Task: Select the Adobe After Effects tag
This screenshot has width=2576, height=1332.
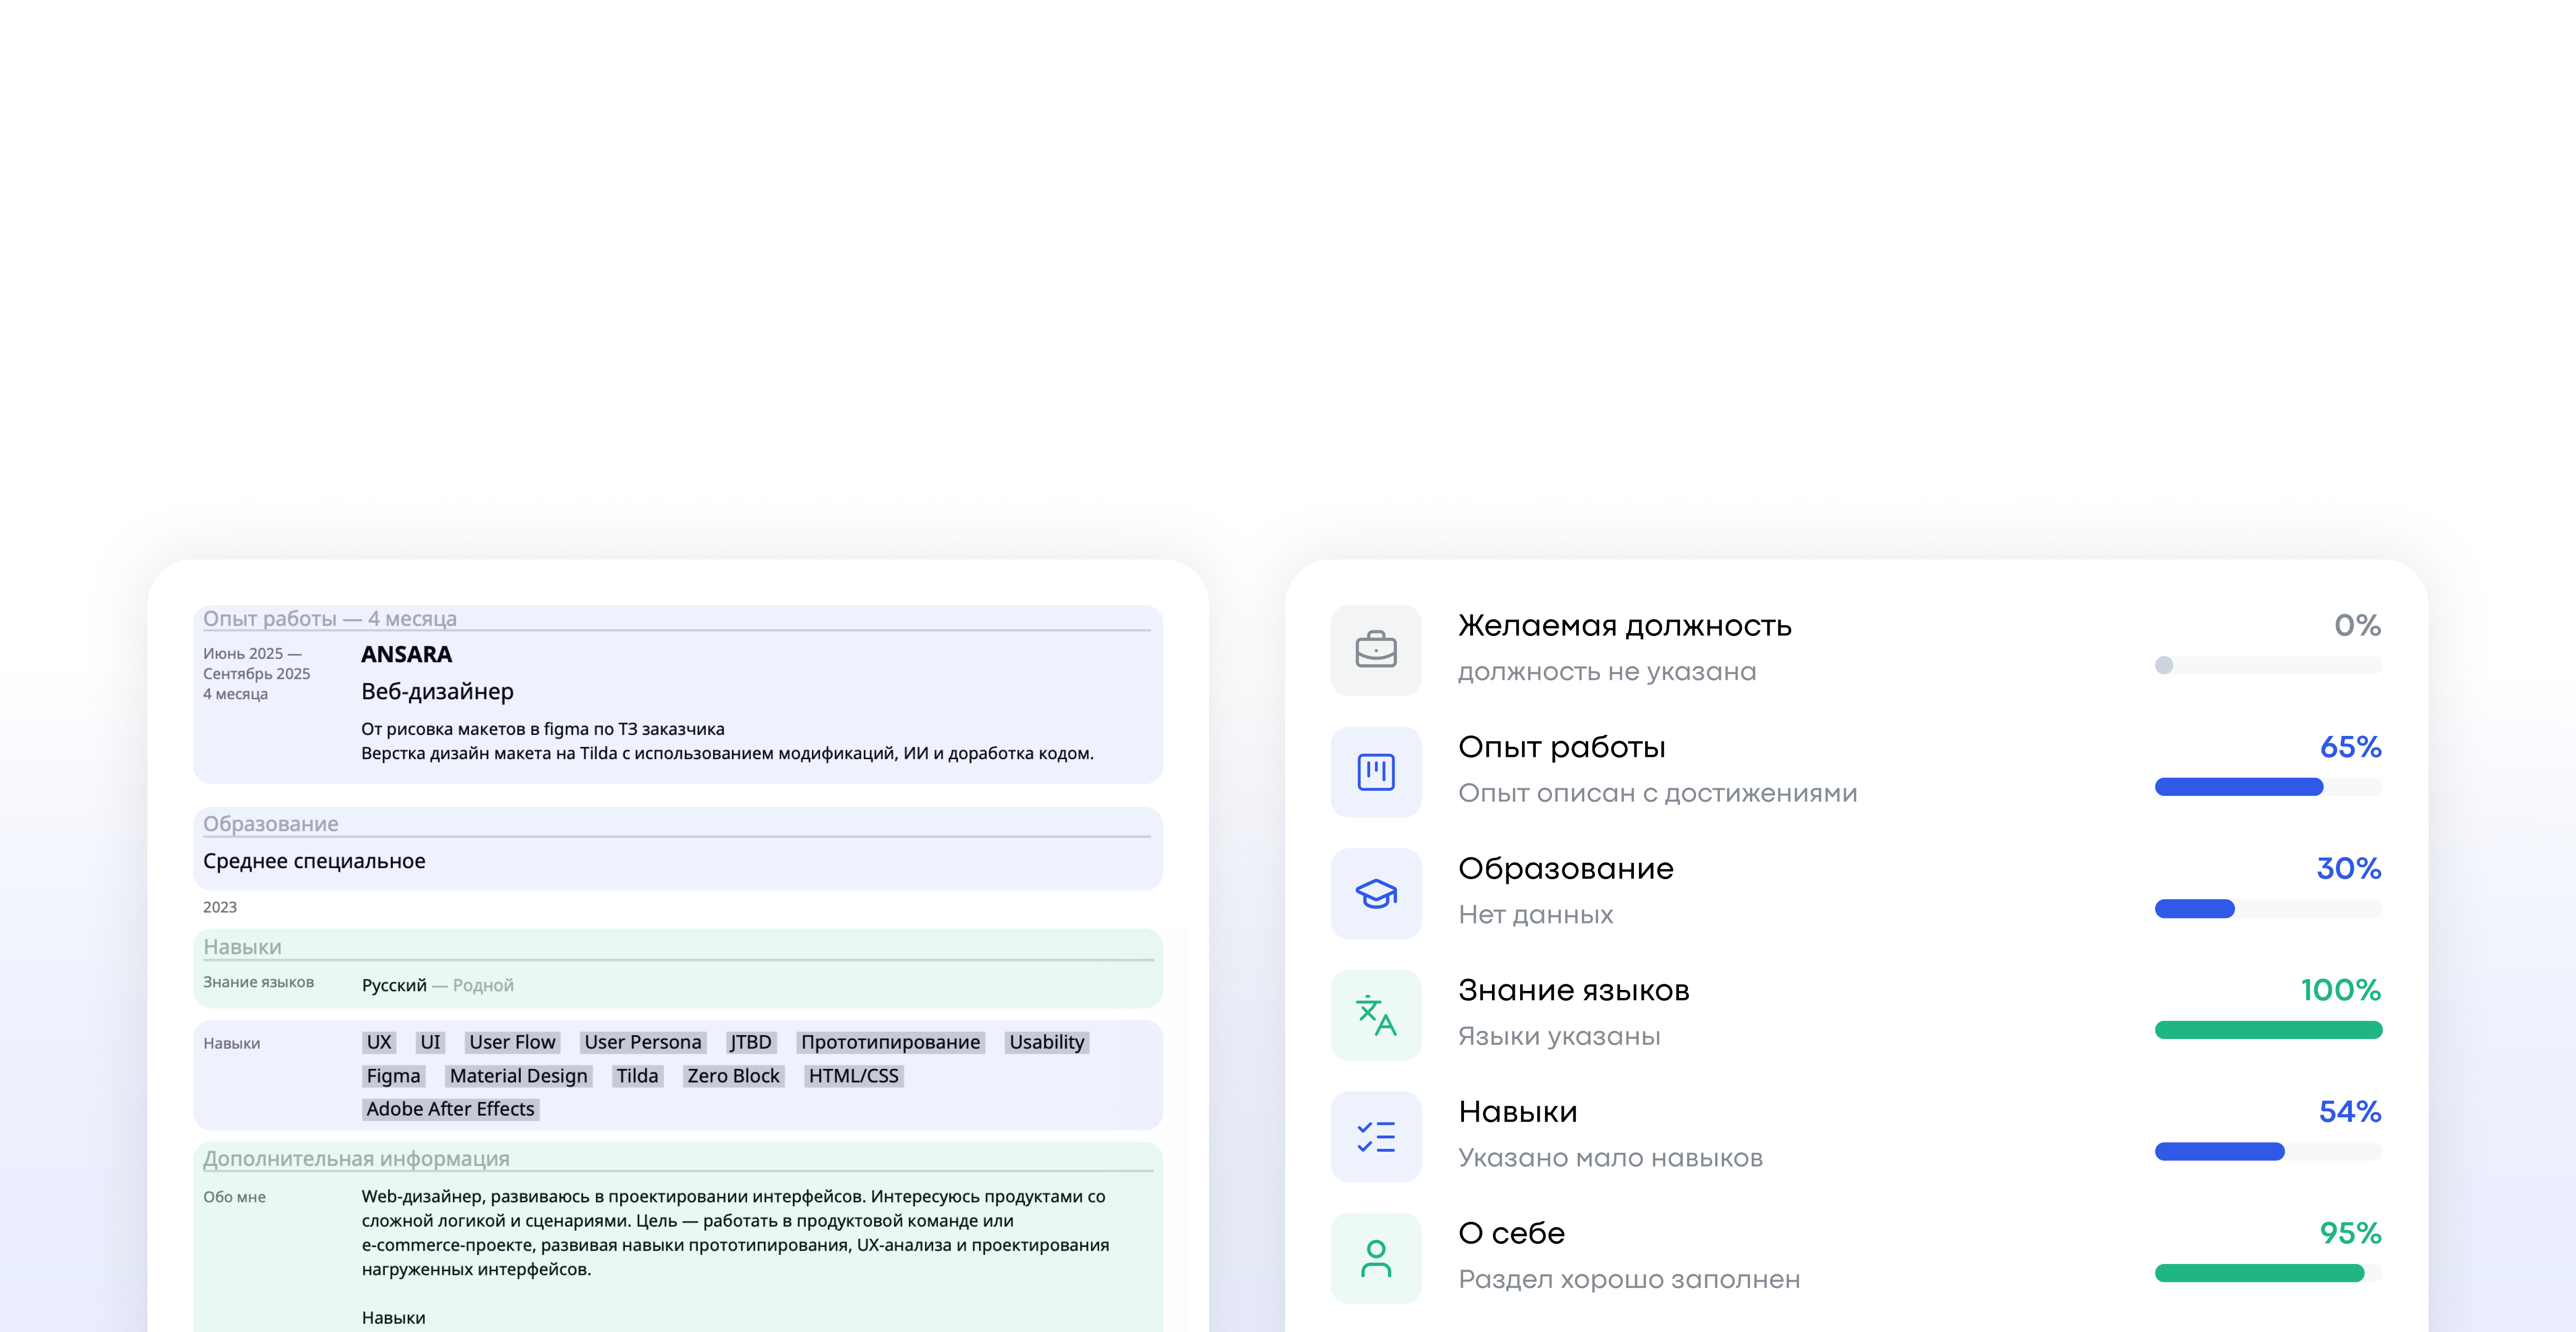Action: tap(450, 1109)
